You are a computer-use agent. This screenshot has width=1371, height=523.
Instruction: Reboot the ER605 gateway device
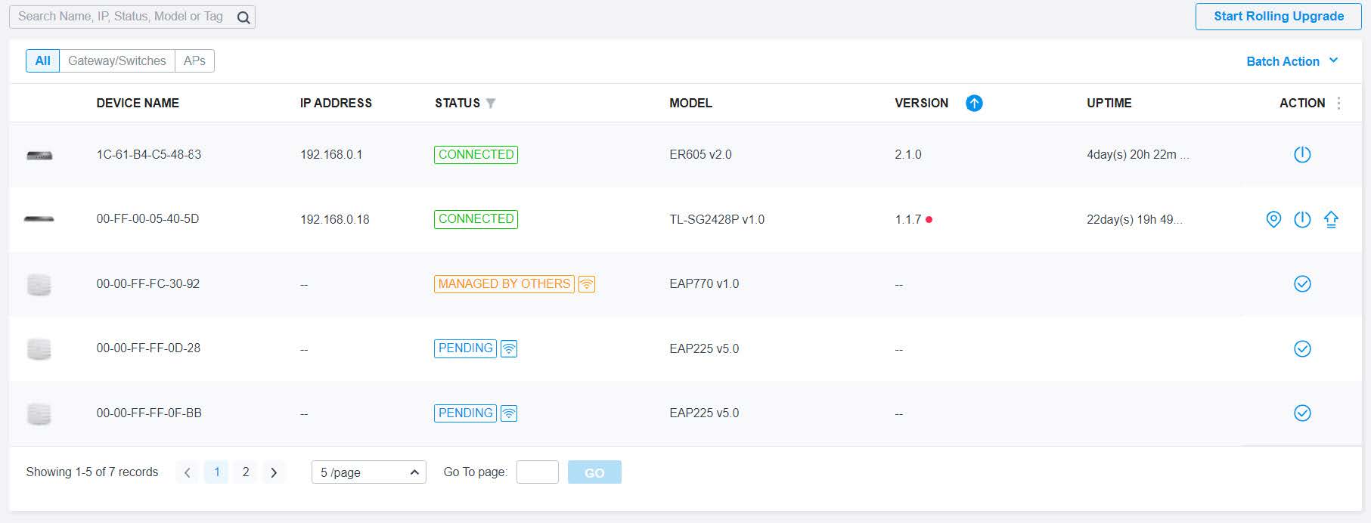pos(1301,155)
